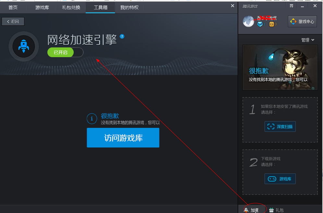Click the user avatar picture
The width and height of the screenshot is (323, 213).
[x=248, y=21]
